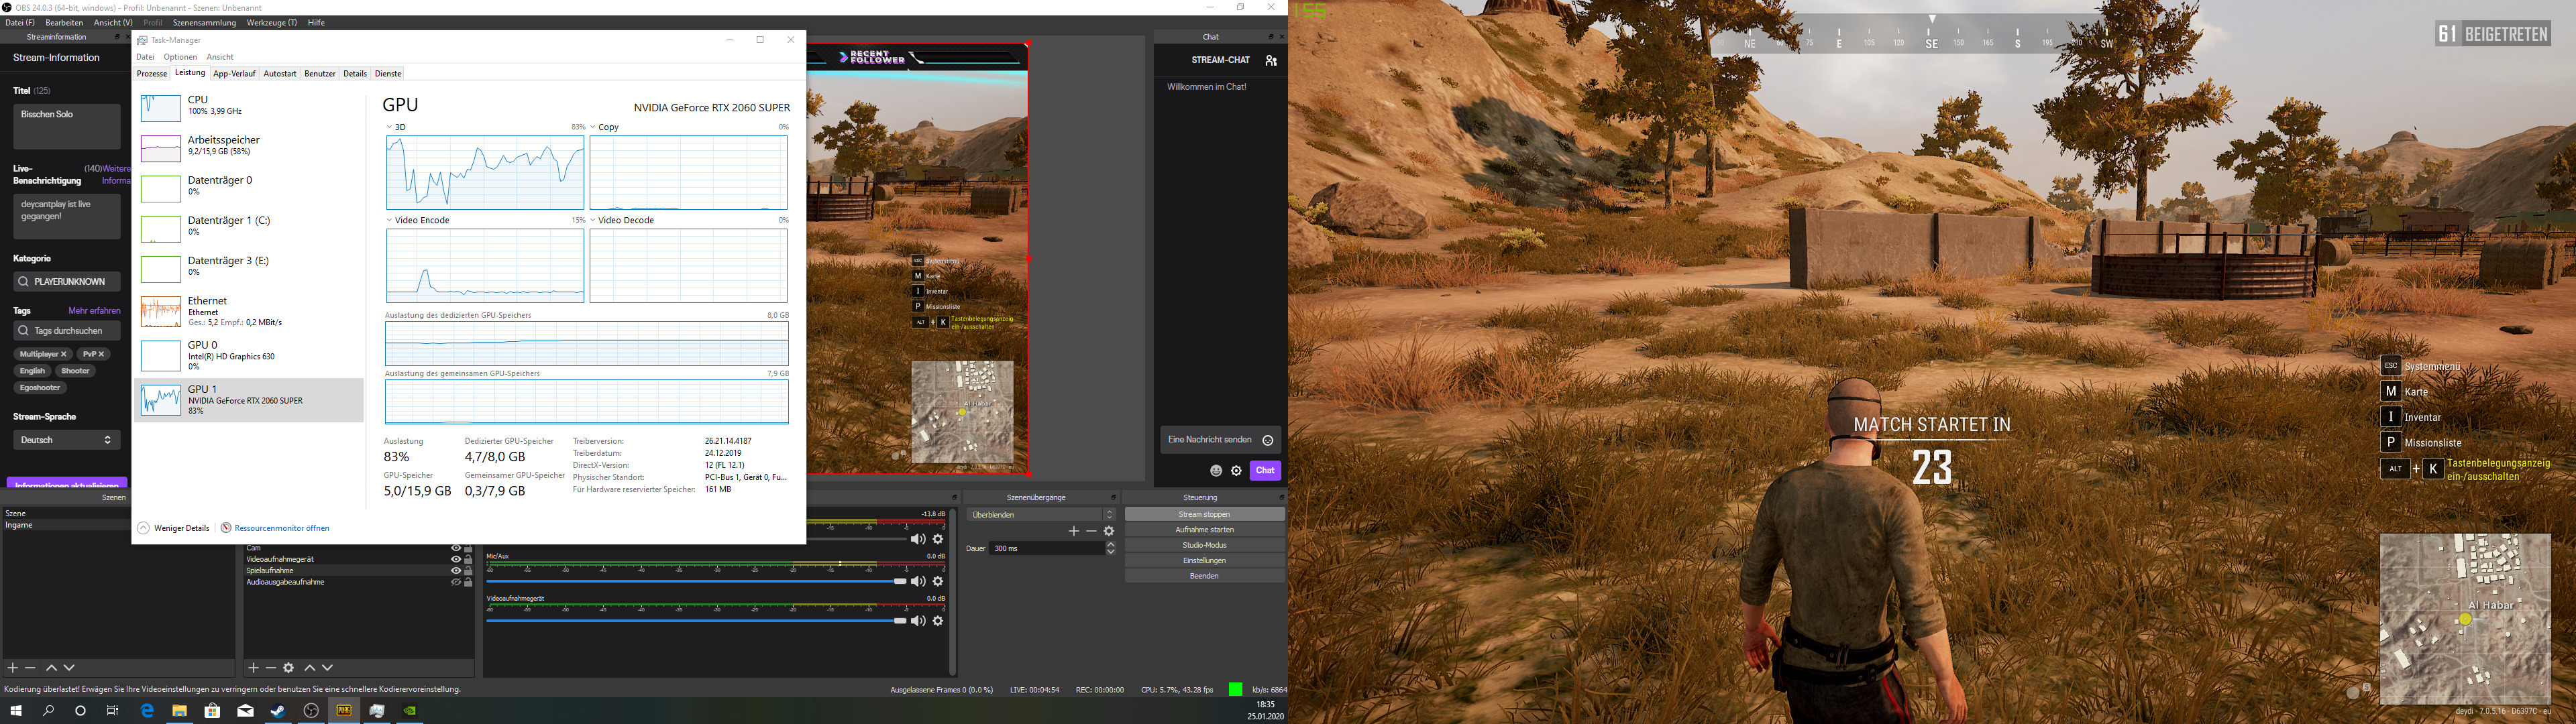Open the Szenensammlung menu
The image size is (2576, 724).
click(x=204, y=22)
